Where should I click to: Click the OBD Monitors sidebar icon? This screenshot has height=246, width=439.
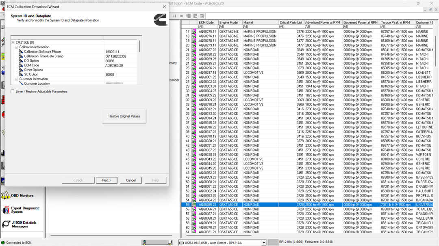pyautogui.click(x=6, y=196)
